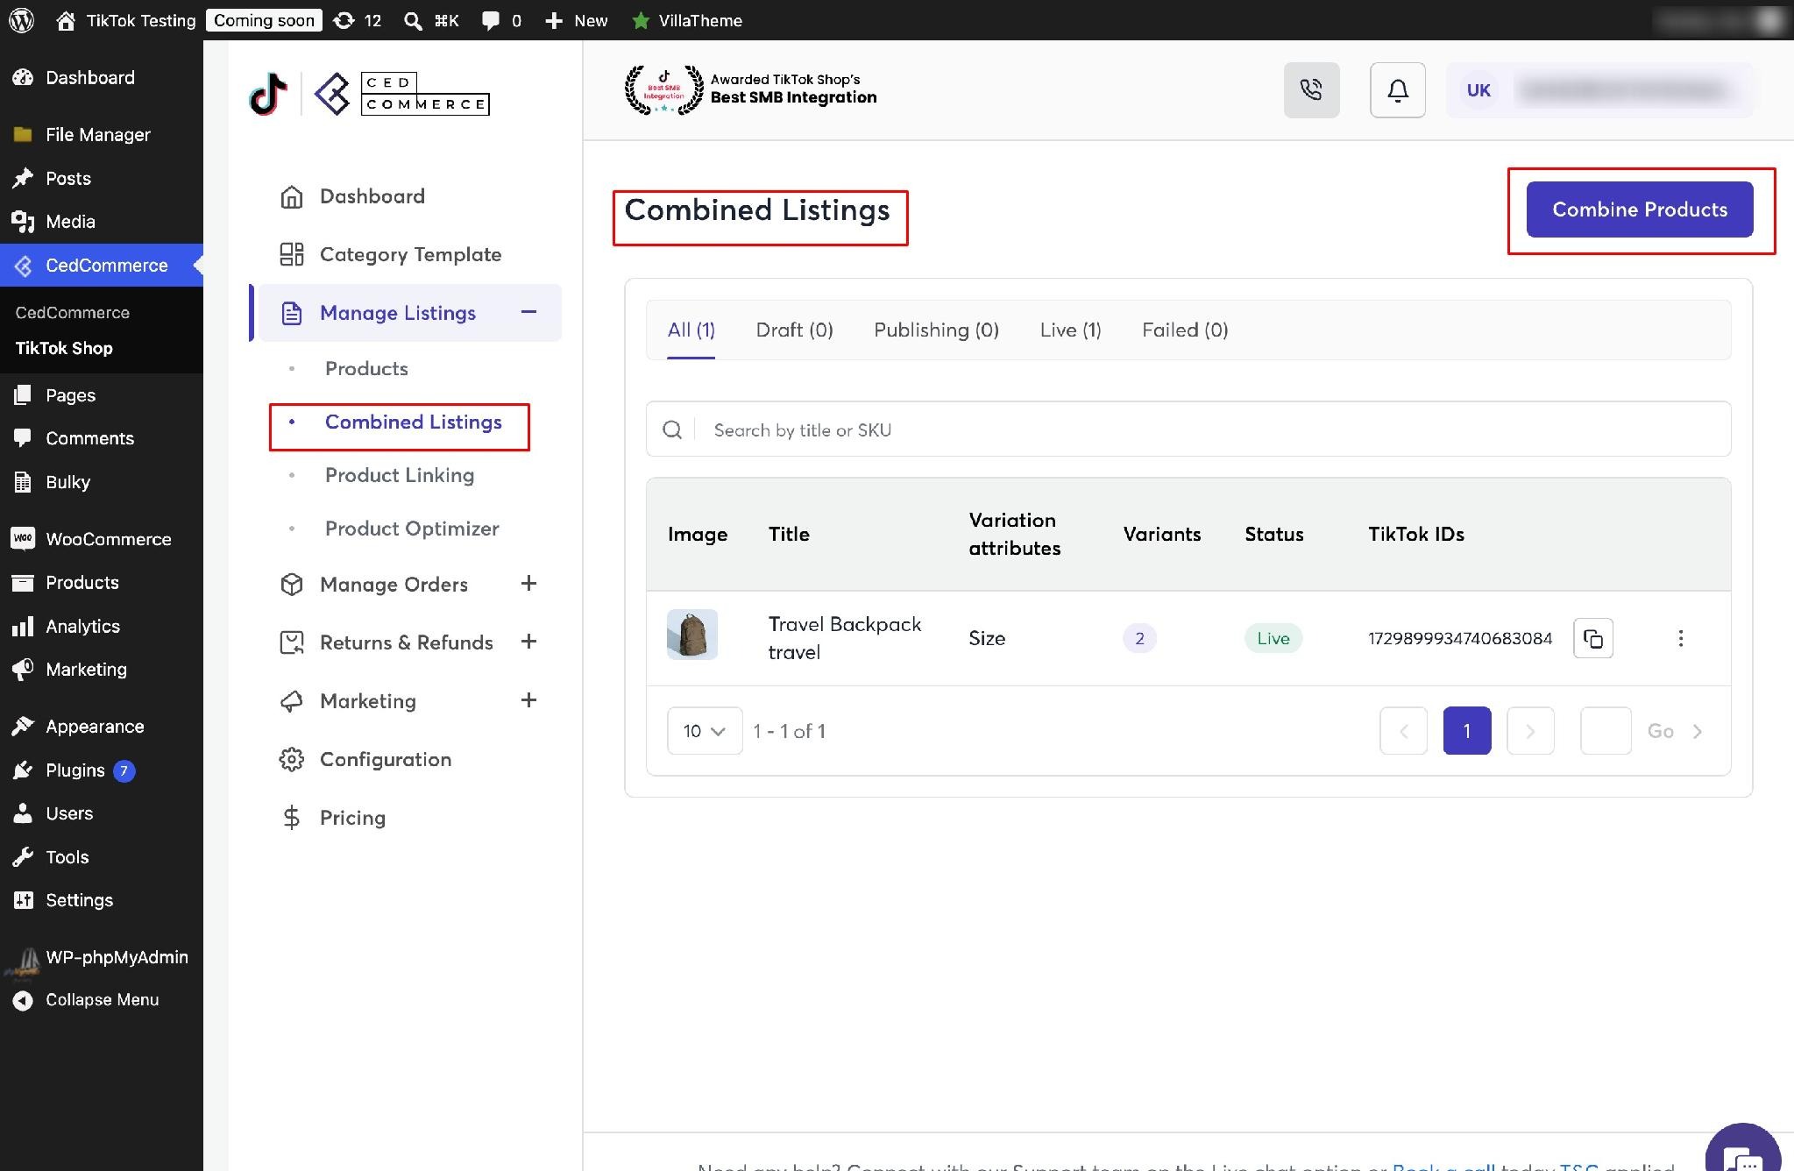This screenshot has width=1794, height=1171.
Task: Click the Travel Backpack product thumbnail
Action: tap(692, 635)
